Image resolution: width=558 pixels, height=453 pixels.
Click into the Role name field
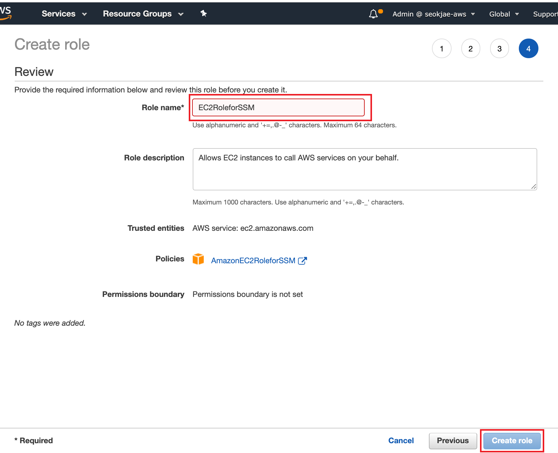coord(278,107)
